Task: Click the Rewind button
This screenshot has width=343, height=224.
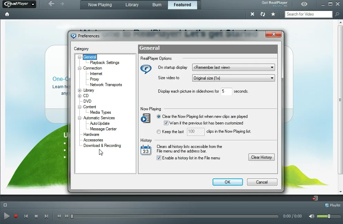Action: 59,216
